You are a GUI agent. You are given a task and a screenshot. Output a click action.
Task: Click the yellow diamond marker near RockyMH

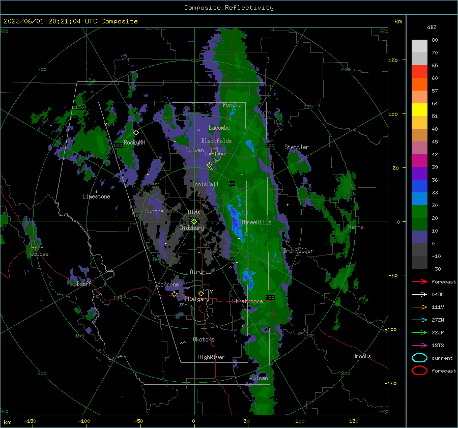(x=136, y=133)
